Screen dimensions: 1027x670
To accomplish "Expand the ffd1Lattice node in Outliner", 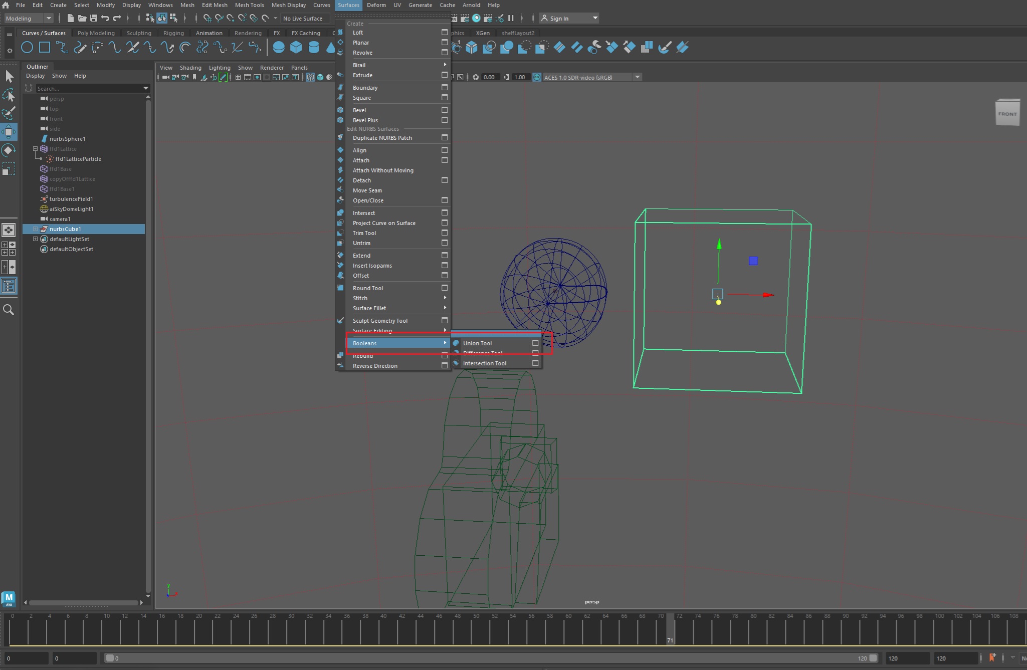I will pos(36,149).
